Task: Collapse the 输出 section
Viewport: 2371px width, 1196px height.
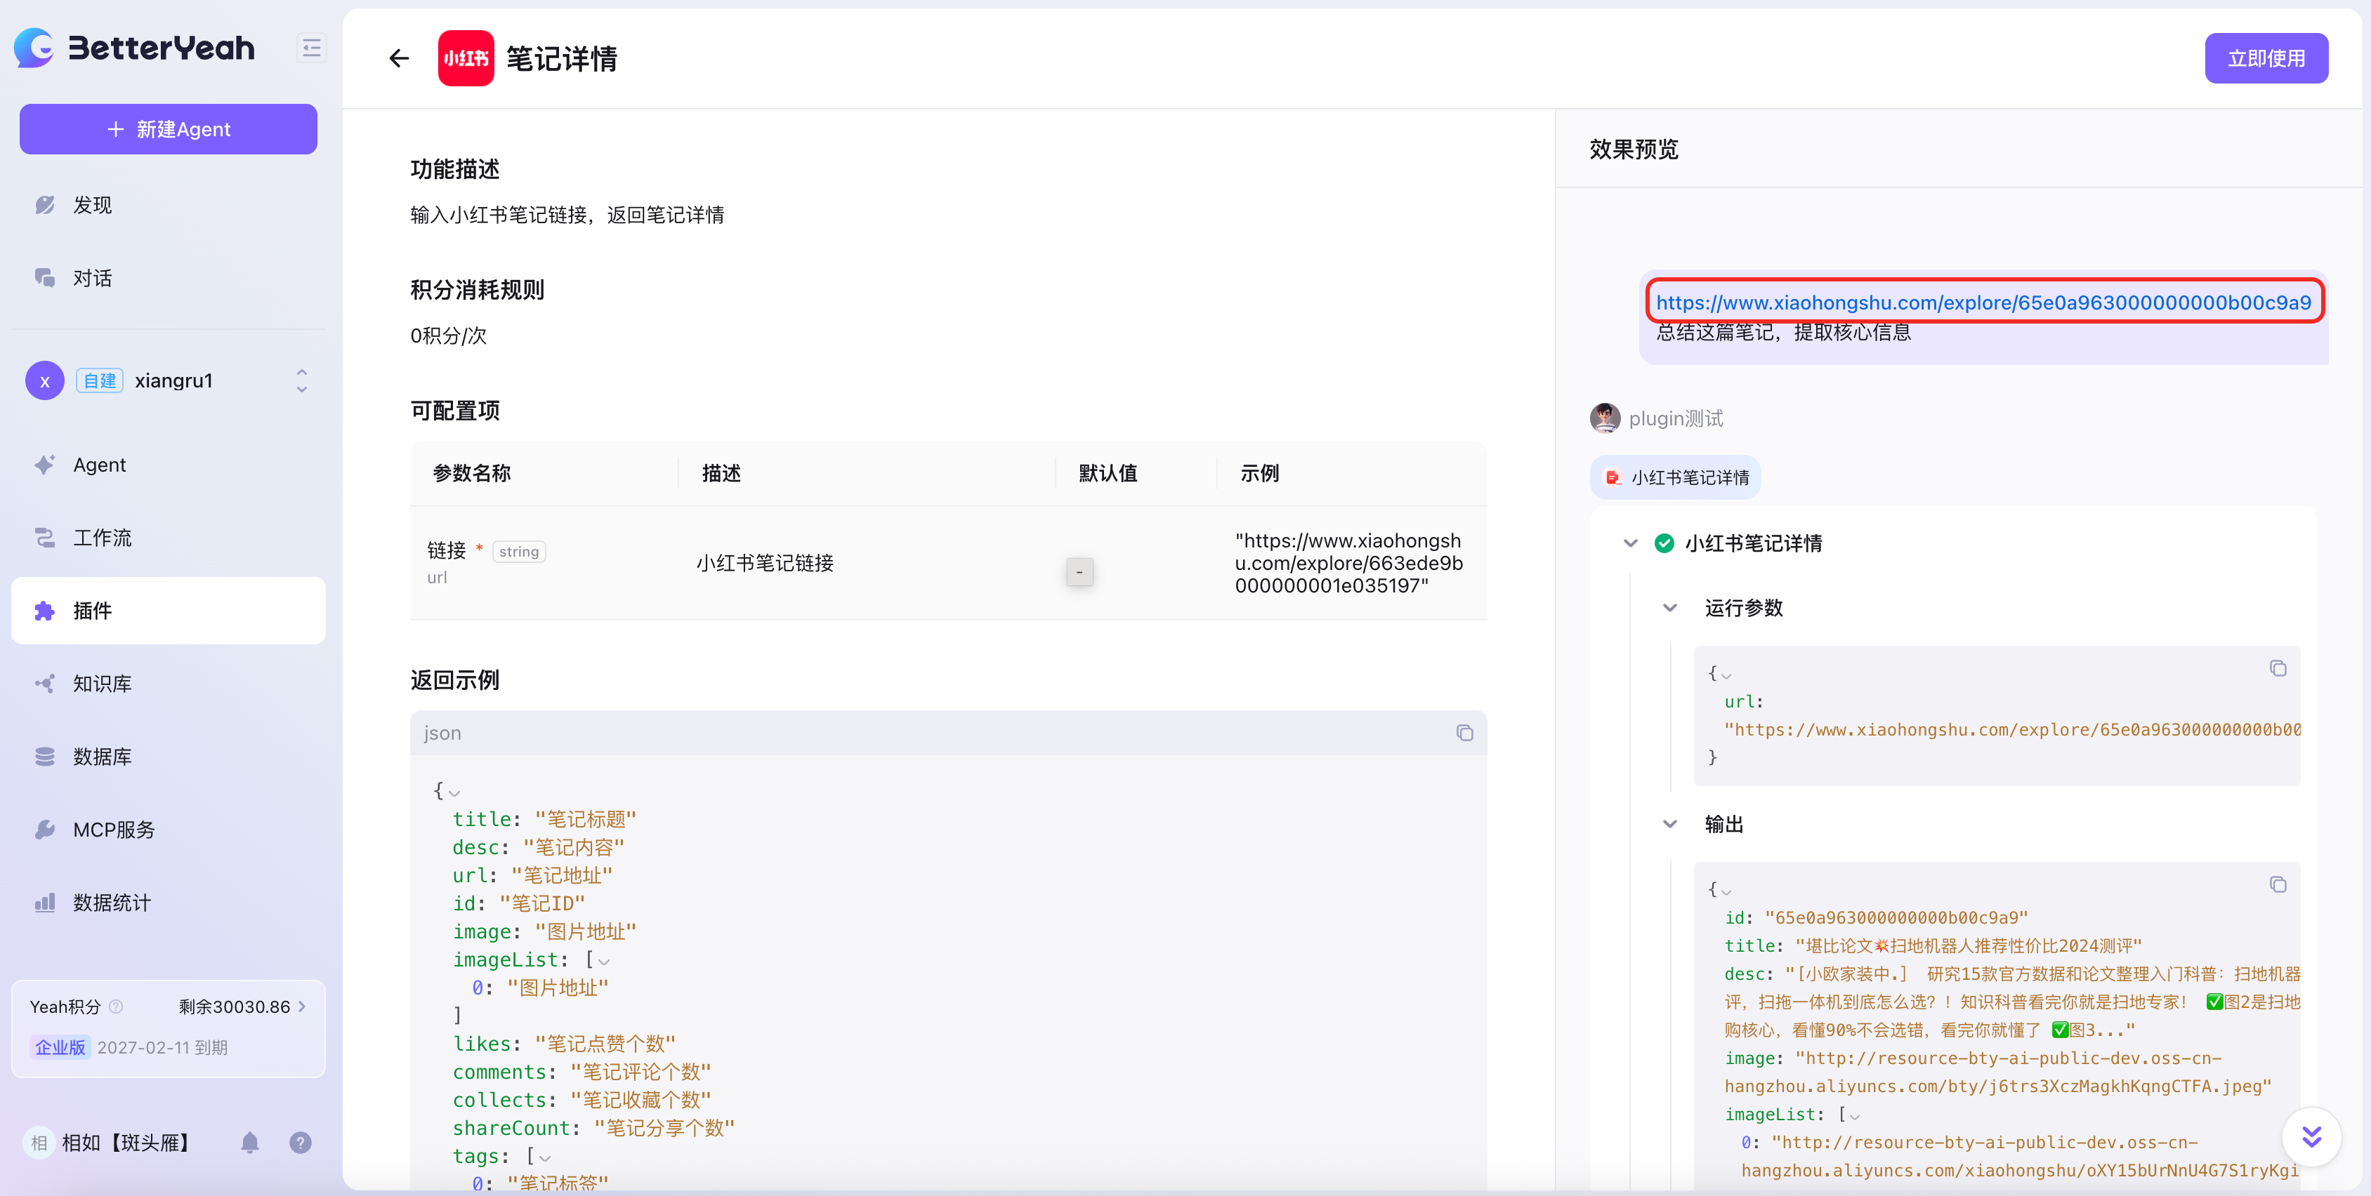Action: [x=1669, y=824]
